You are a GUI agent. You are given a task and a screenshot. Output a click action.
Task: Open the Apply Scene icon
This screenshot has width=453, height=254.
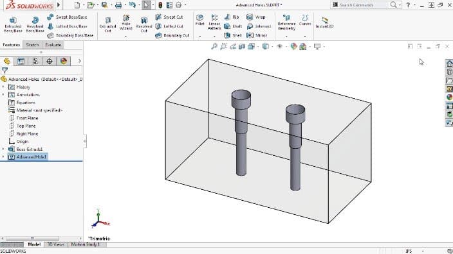click(303, 46)
